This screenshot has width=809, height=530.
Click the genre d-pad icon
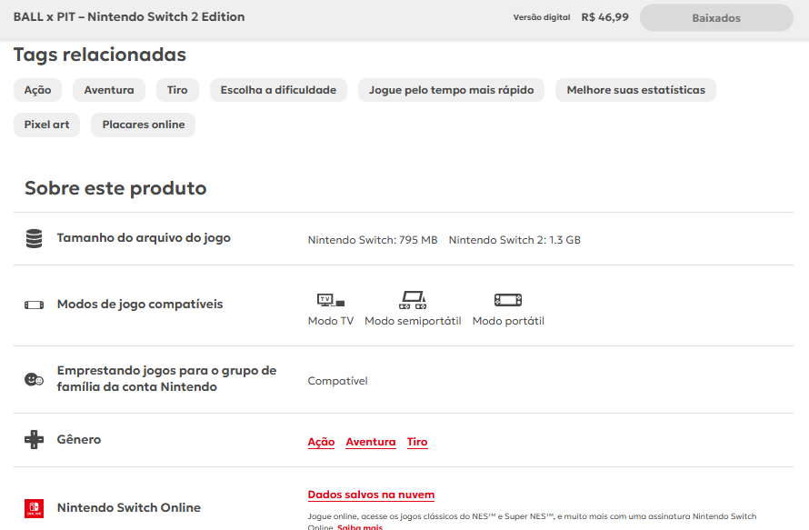click(x=34, y=440)
